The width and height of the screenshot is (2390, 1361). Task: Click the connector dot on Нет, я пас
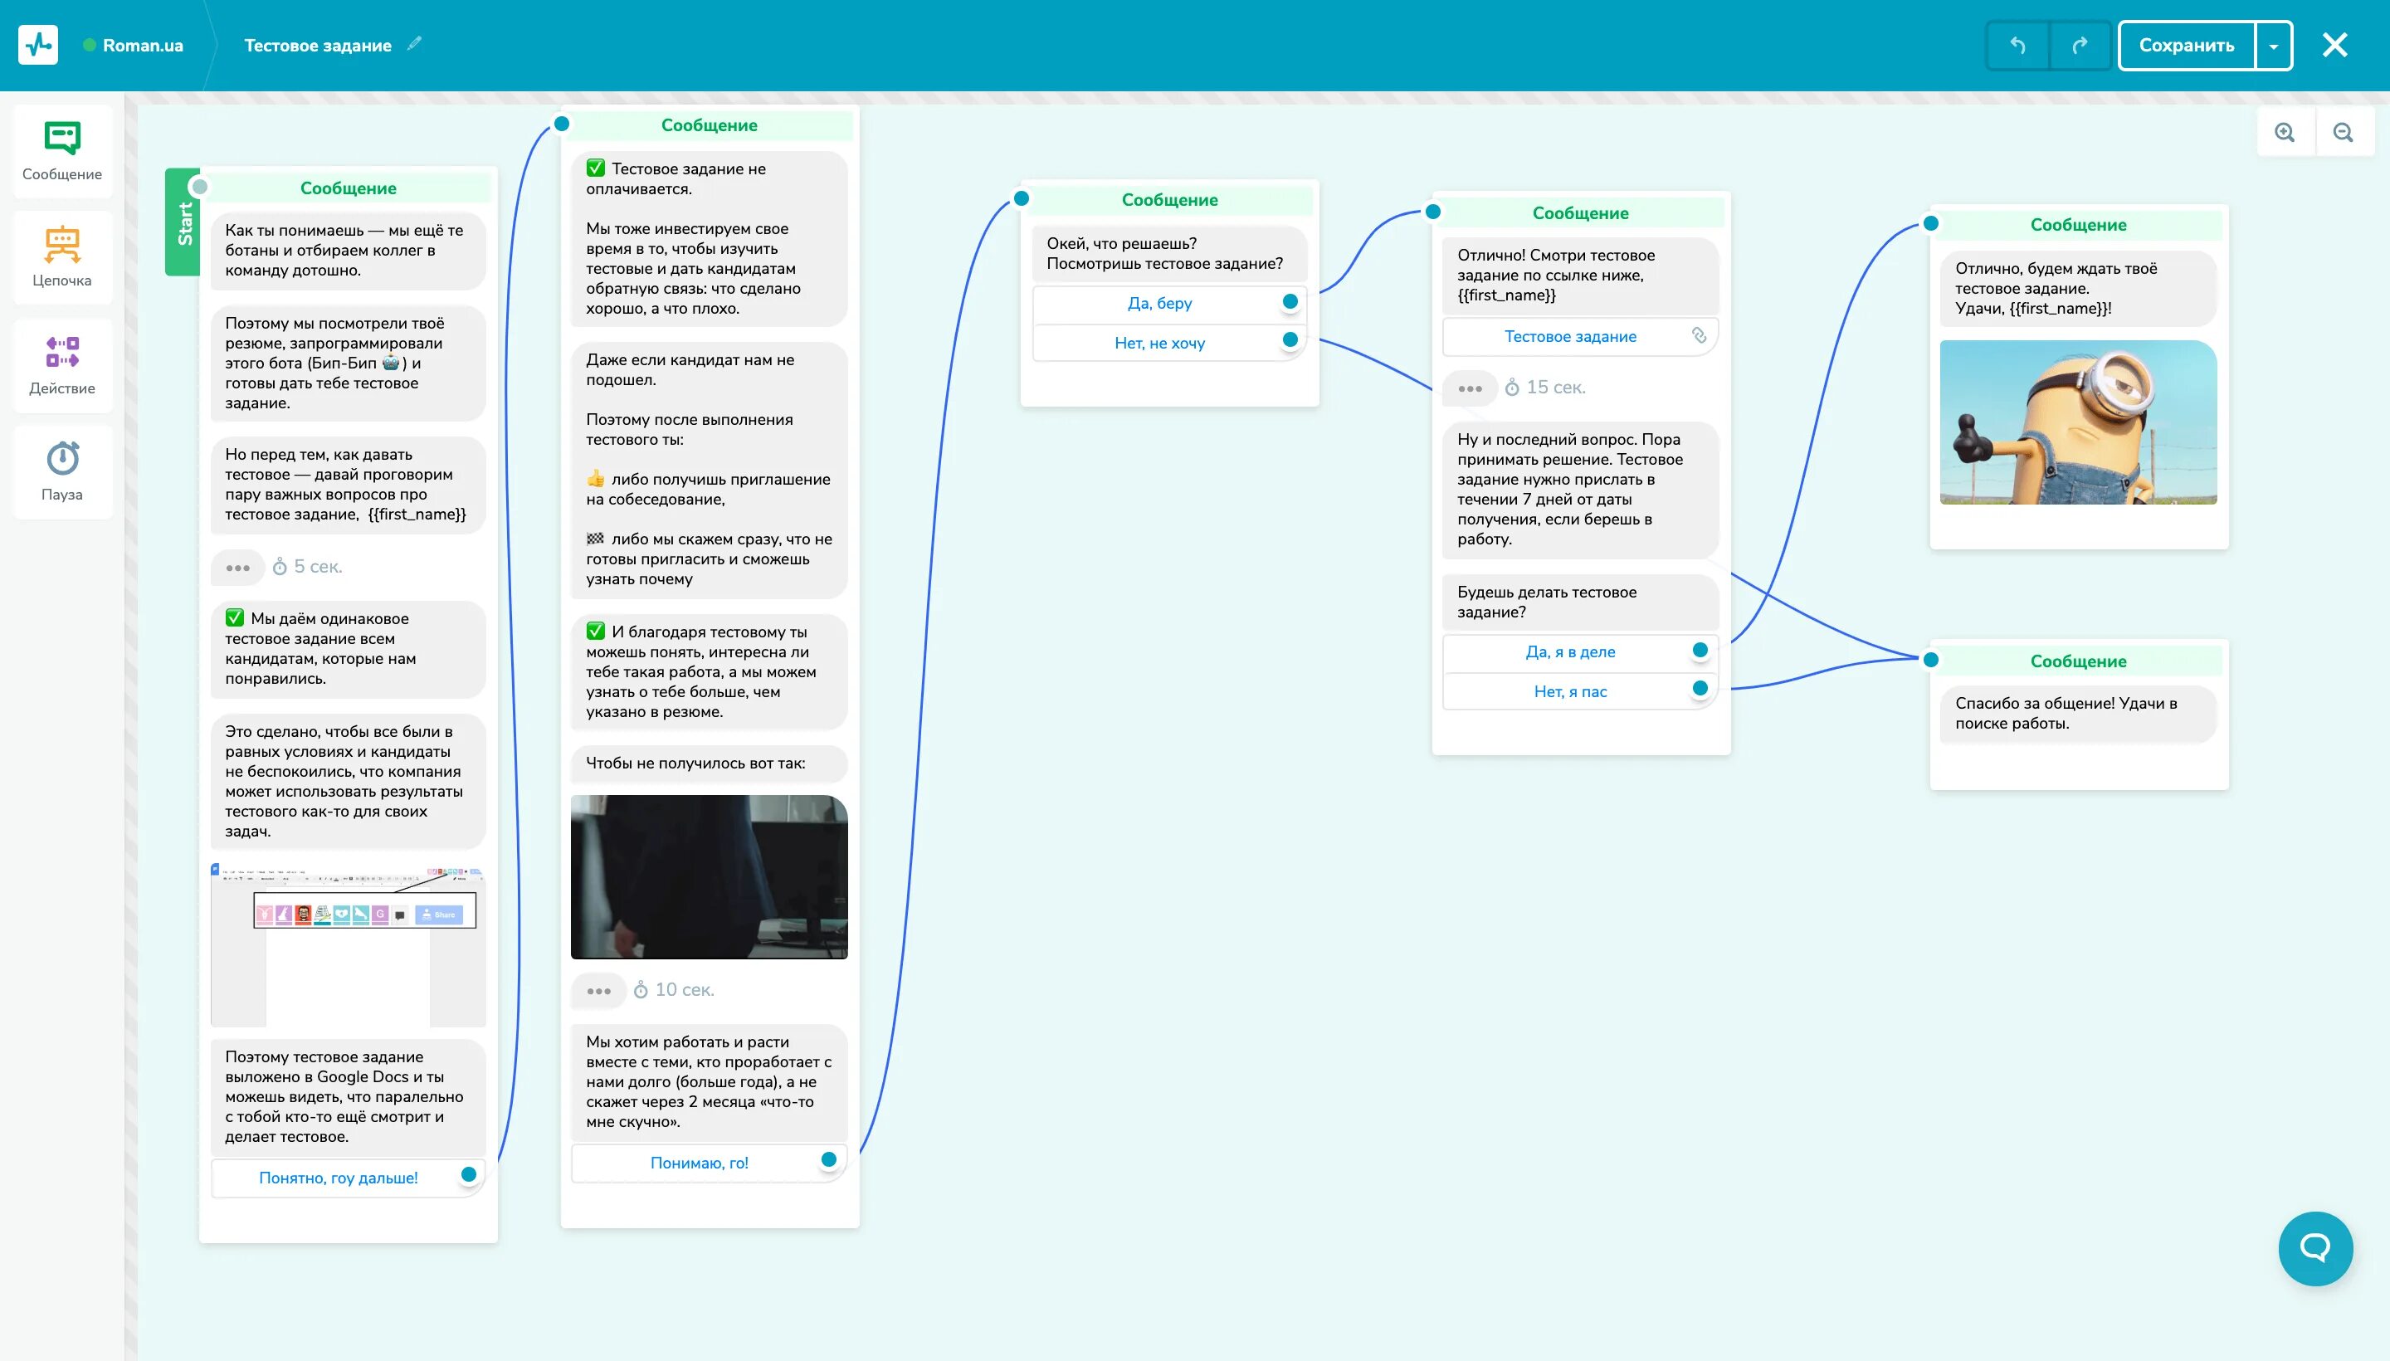tap(1700, 688)
